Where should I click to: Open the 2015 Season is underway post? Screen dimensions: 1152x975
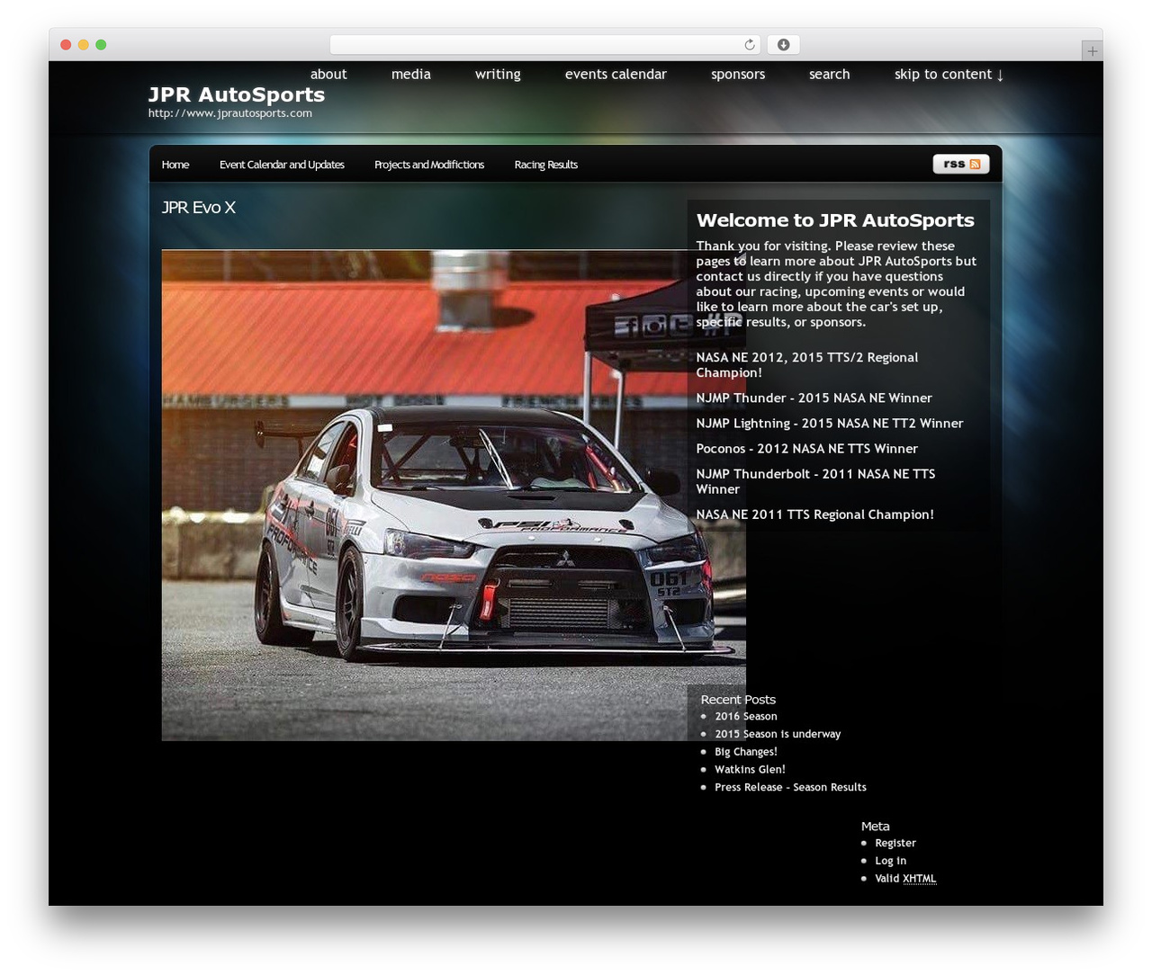778,734
